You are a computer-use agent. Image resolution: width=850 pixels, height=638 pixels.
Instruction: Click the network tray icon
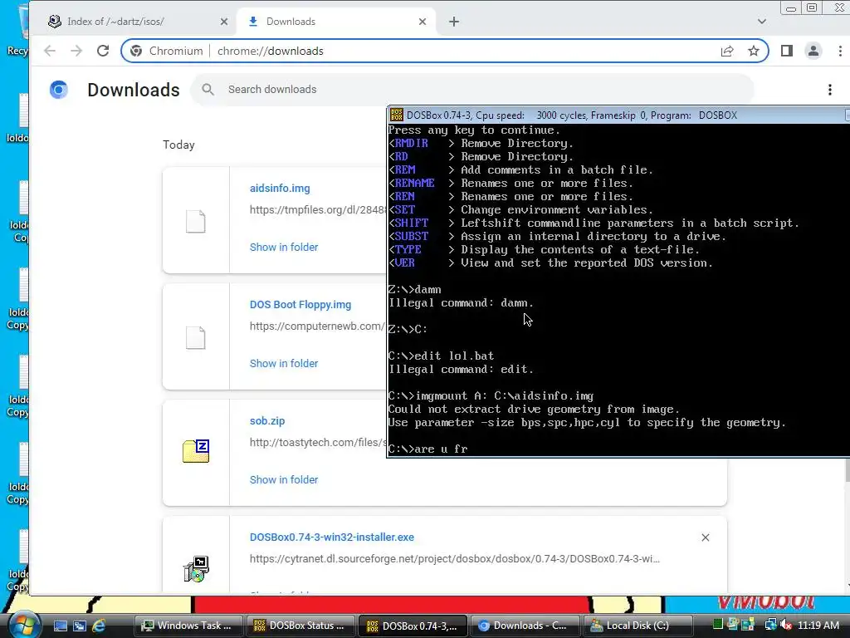click(770, 626)
